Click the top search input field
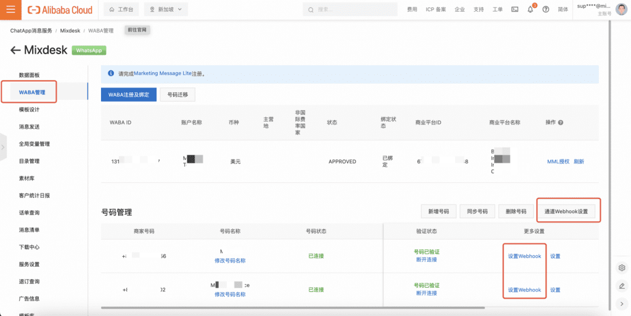 pyautogui.click(x=351, y=10)
